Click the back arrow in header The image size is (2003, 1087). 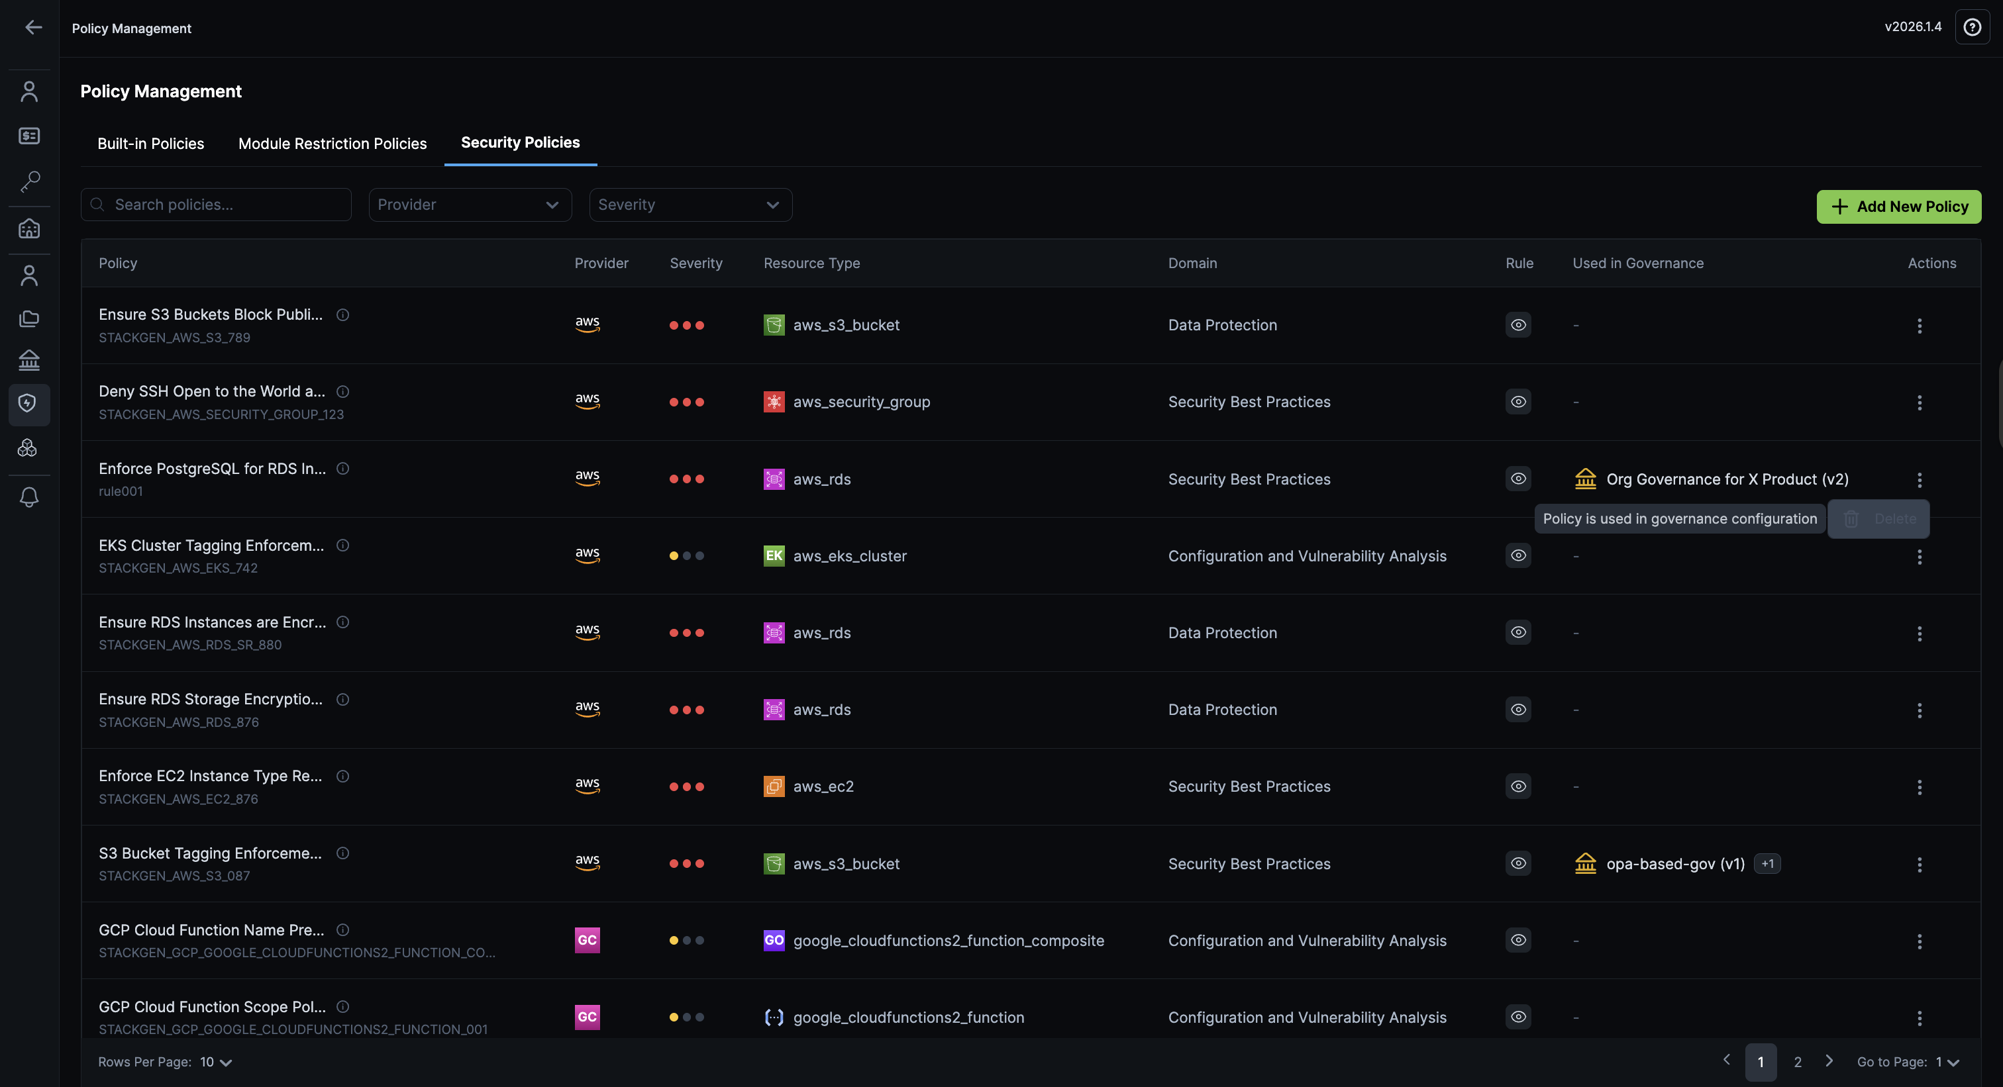32,28
